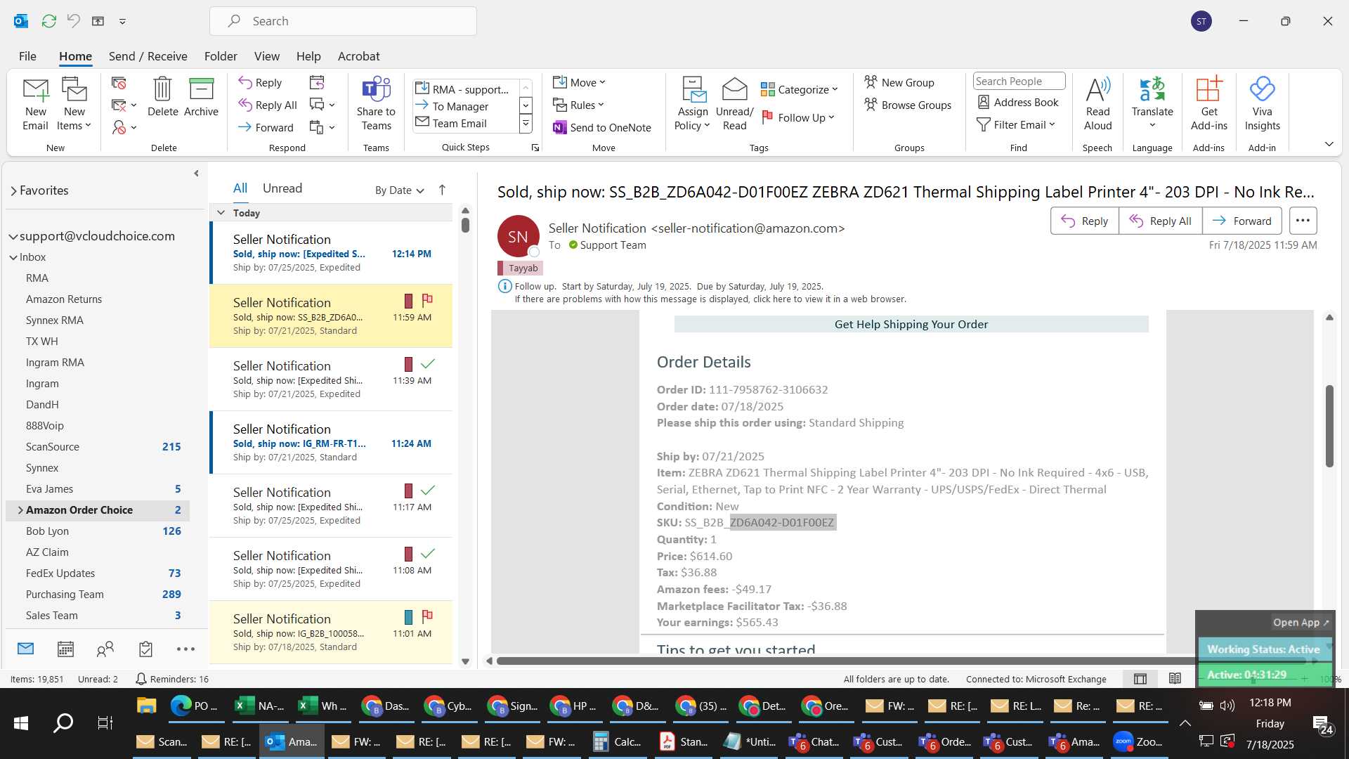This screenshot has width=1349, height=759.
Task: Open the Rules dropdown
Action: [x=578, y=105]
